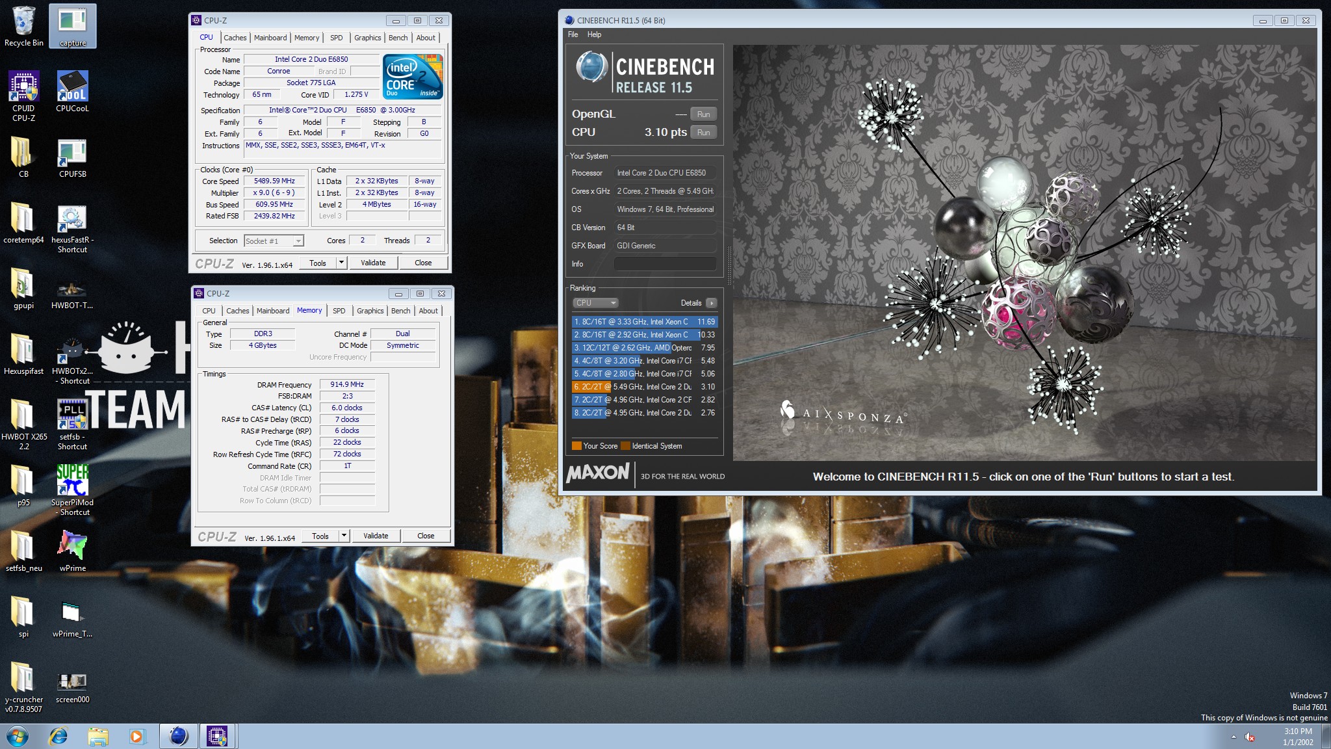Viewport: 1331px width, 749px height.
Task: Show hidden tray icons arrow
Action: [x=1233, y=737]
